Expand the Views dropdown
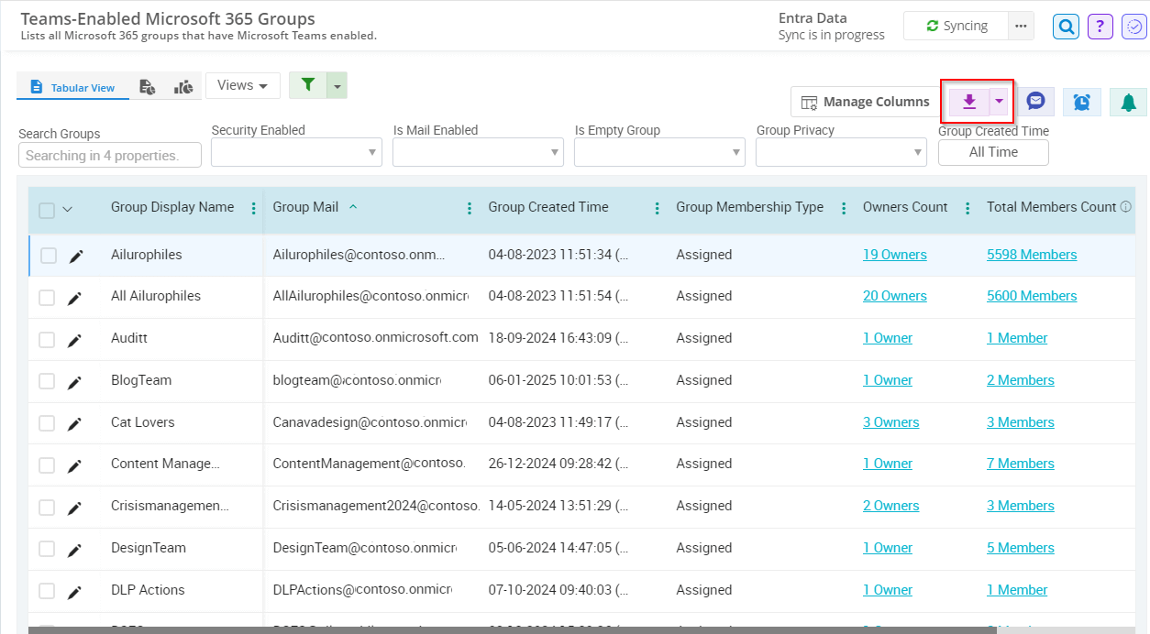This screenshot has width=1150, height=634. (242, 85)
